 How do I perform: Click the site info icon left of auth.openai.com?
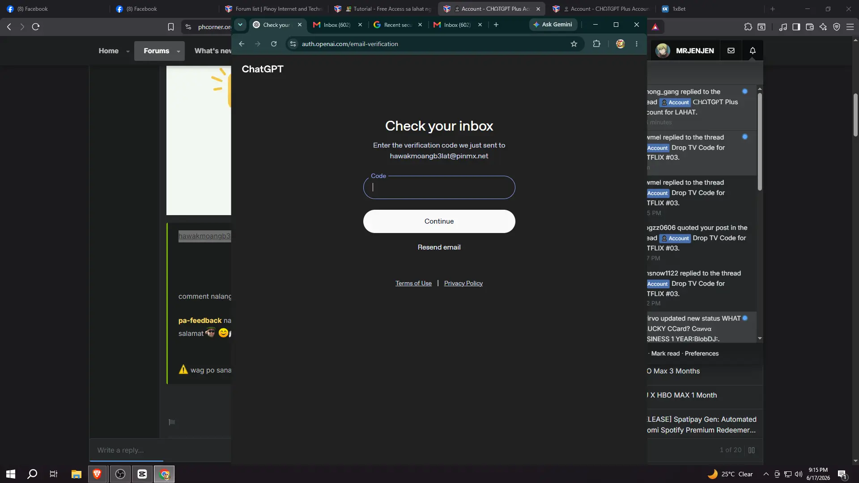coord(293,44)
